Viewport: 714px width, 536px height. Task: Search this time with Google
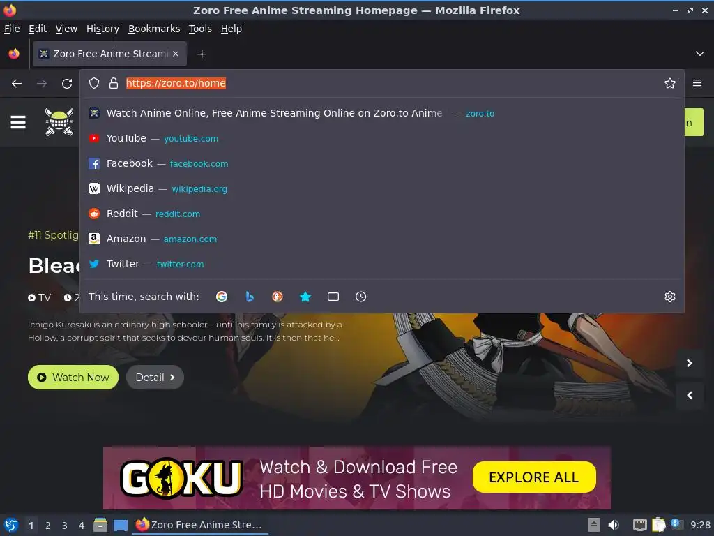coord(222,297)
